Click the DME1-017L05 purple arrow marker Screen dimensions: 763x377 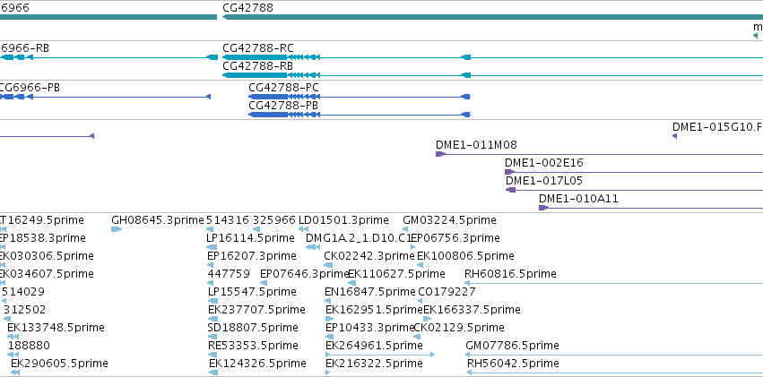pyautogui.click(x=510, y=190)
